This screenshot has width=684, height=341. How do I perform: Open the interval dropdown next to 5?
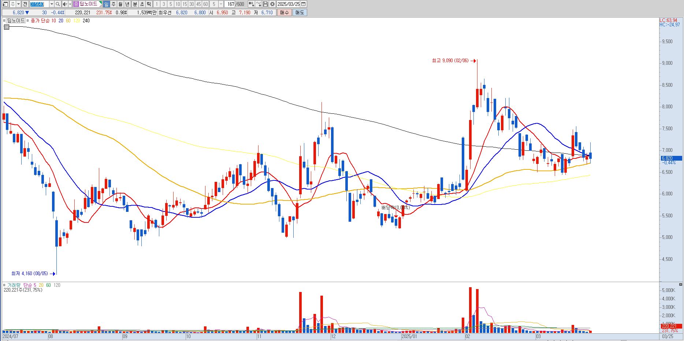[x=221, y=4]
